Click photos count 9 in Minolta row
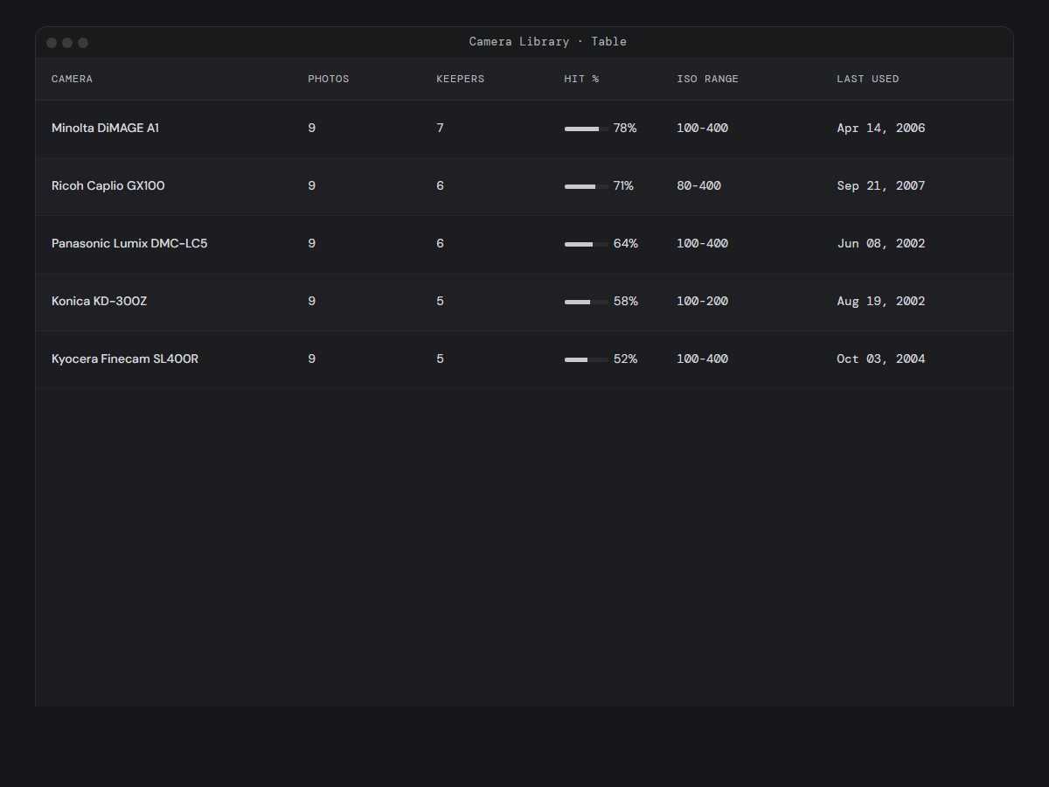Viewport: 1049px width, 787px height. pyautogui.click(x=311, y=128)
